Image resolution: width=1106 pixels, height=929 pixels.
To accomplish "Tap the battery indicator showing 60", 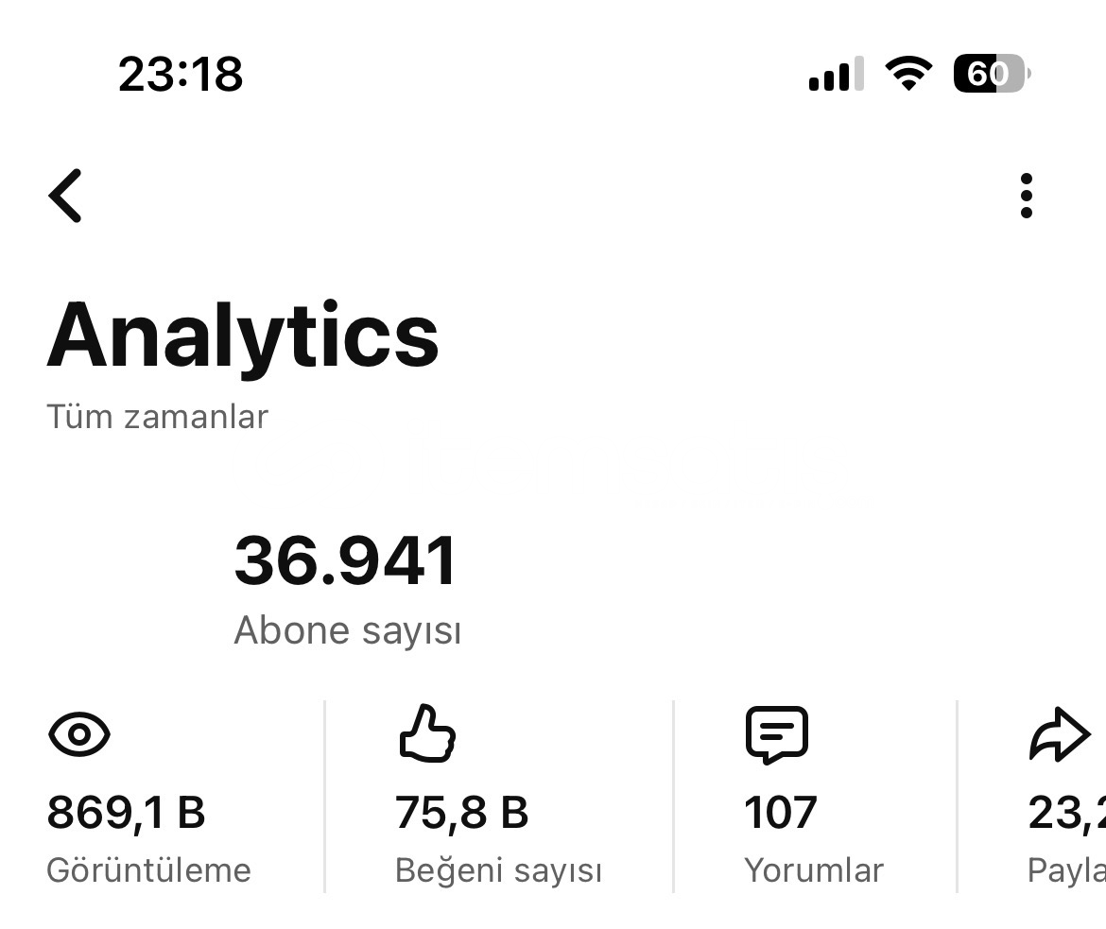I will point(991,74).
